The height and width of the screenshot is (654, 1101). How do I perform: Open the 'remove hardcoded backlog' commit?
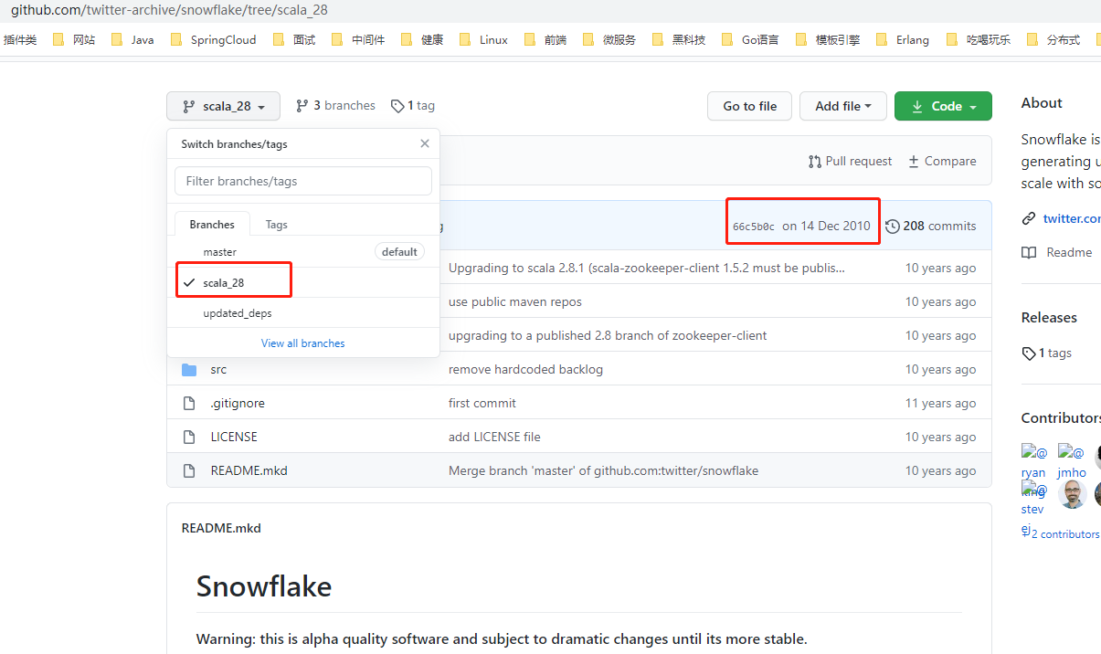(525, 369)
